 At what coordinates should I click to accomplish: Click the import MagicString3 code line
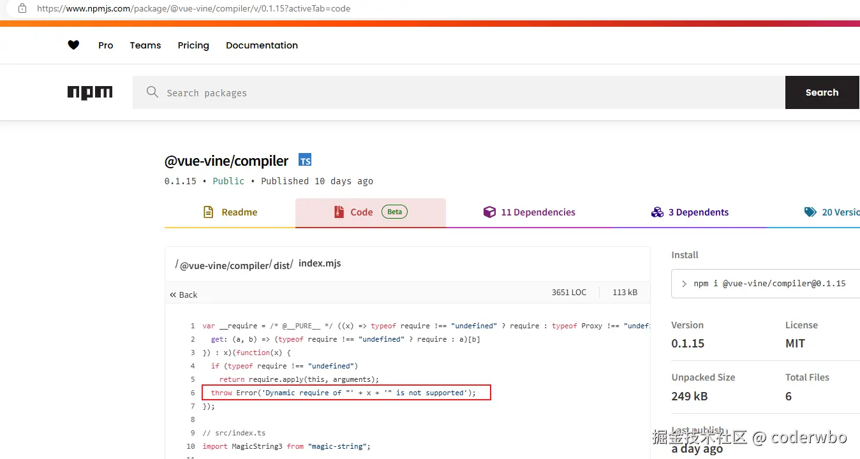click(x=286, y=446)
